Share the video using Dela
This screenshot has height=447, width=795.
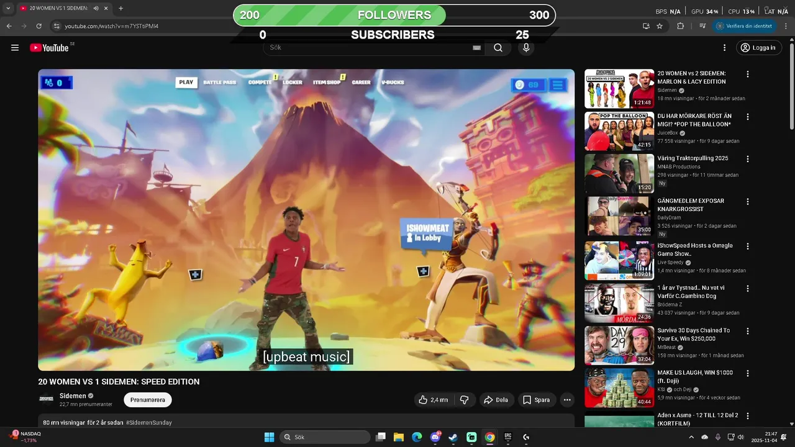click(496, 400)
